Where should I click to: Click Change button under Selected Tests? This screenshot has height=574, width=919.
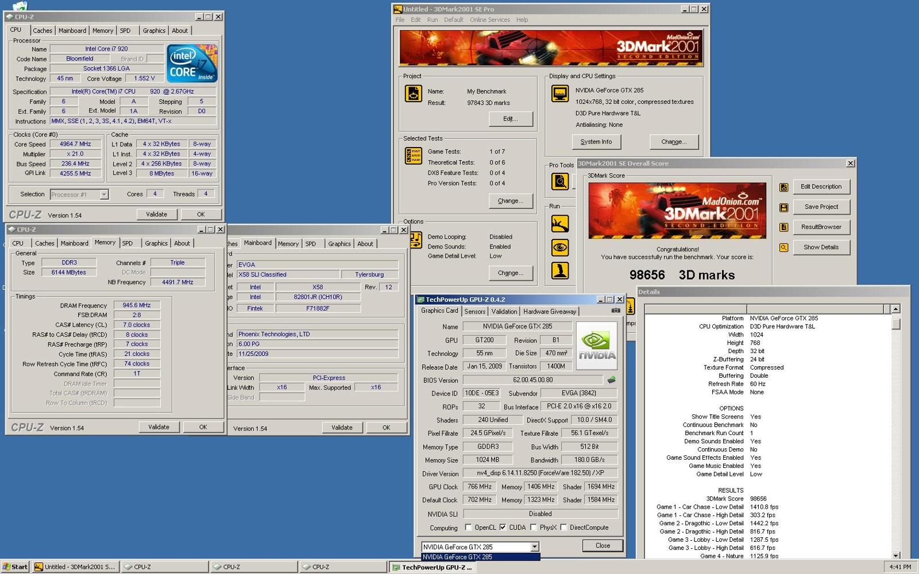511,201
